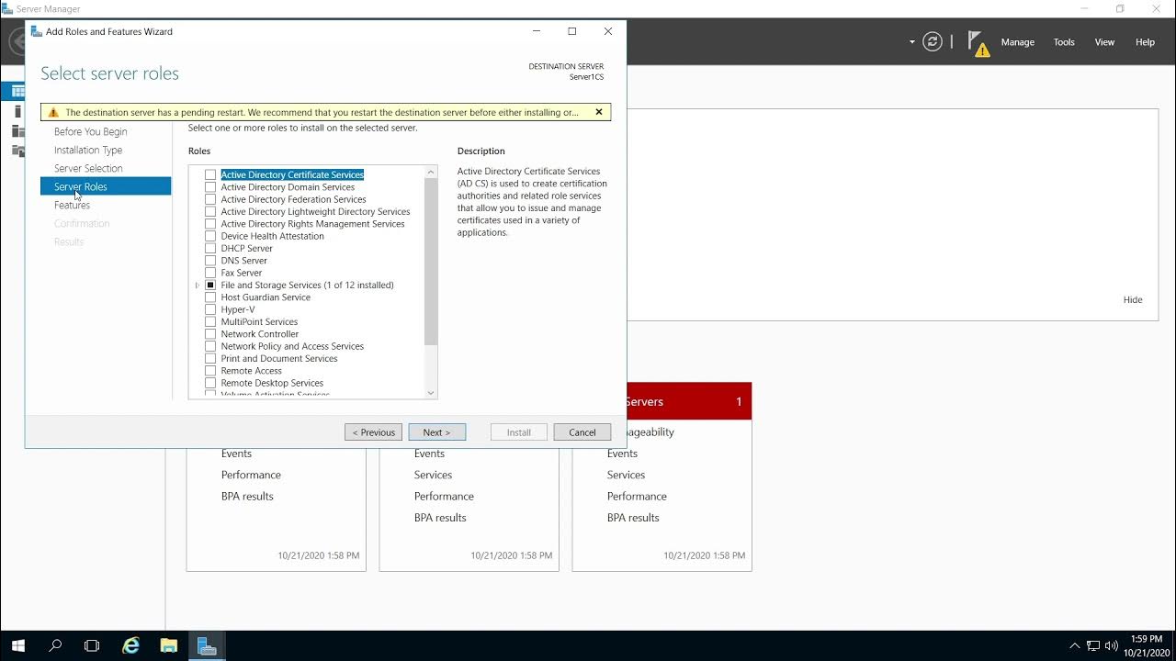Click roles list scroll-up arrow
The height and width of the screenshot is (661, 1176).
431,172
